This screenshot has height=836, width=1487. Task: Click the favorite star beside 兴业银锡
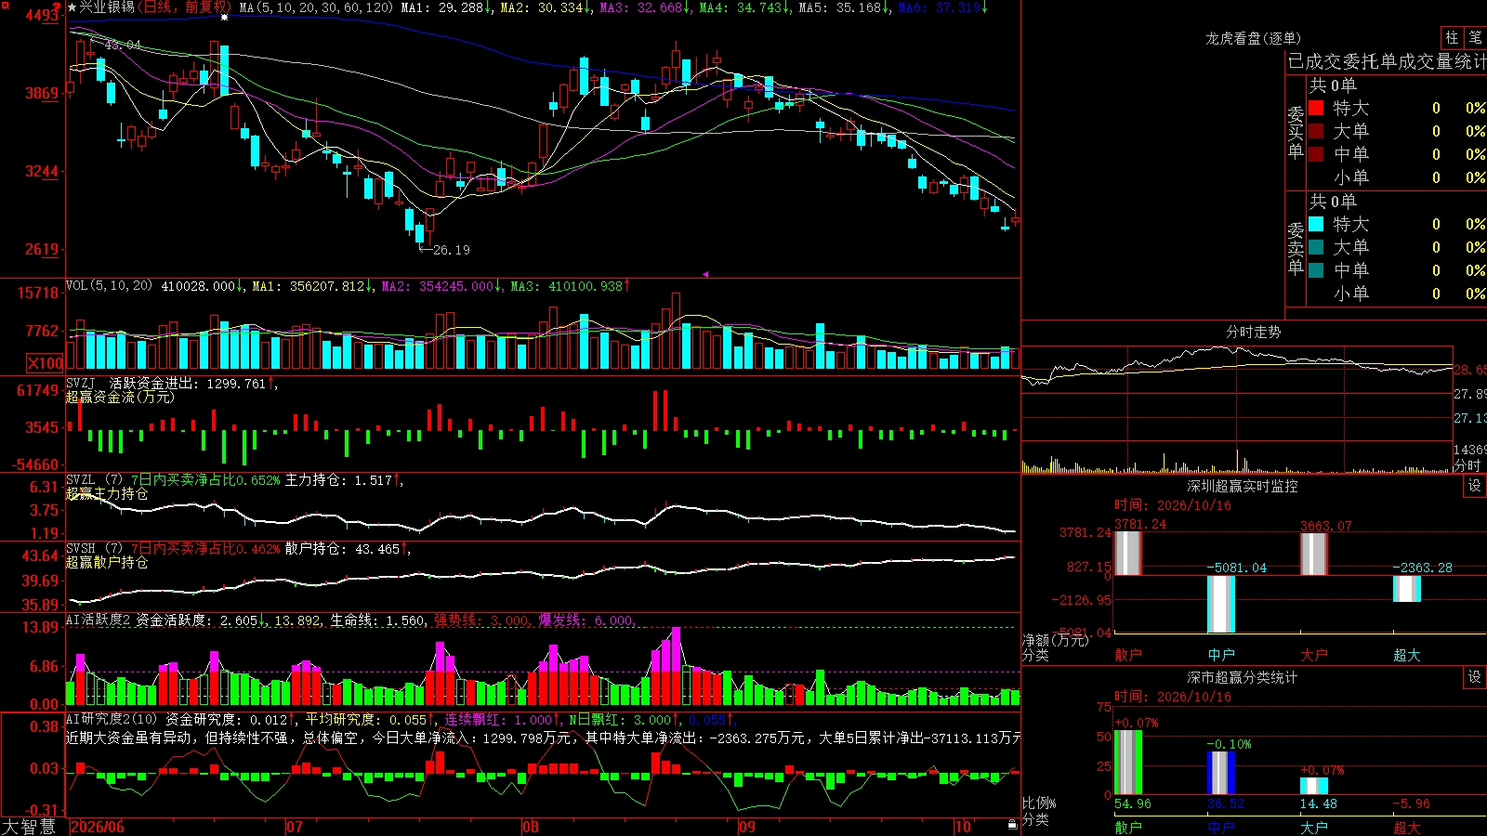click(x=72, y=7)
